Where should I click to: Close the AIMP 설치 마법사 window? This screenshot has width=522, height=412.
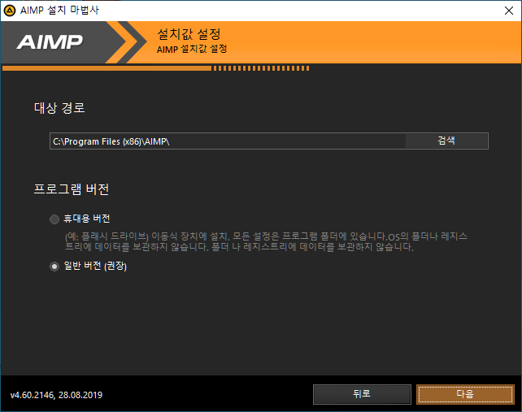click(509, 11)
